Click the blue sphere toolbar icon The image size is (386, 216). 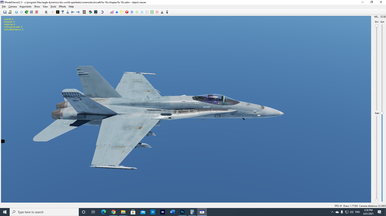pos(17,12)
